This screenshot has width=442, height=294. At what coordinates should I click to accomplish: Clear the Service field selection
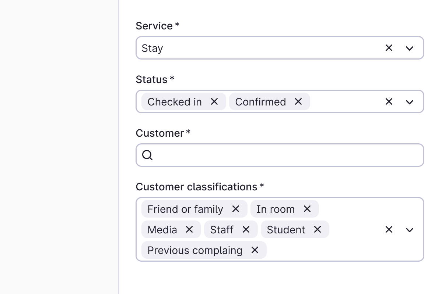click(389, 48)
